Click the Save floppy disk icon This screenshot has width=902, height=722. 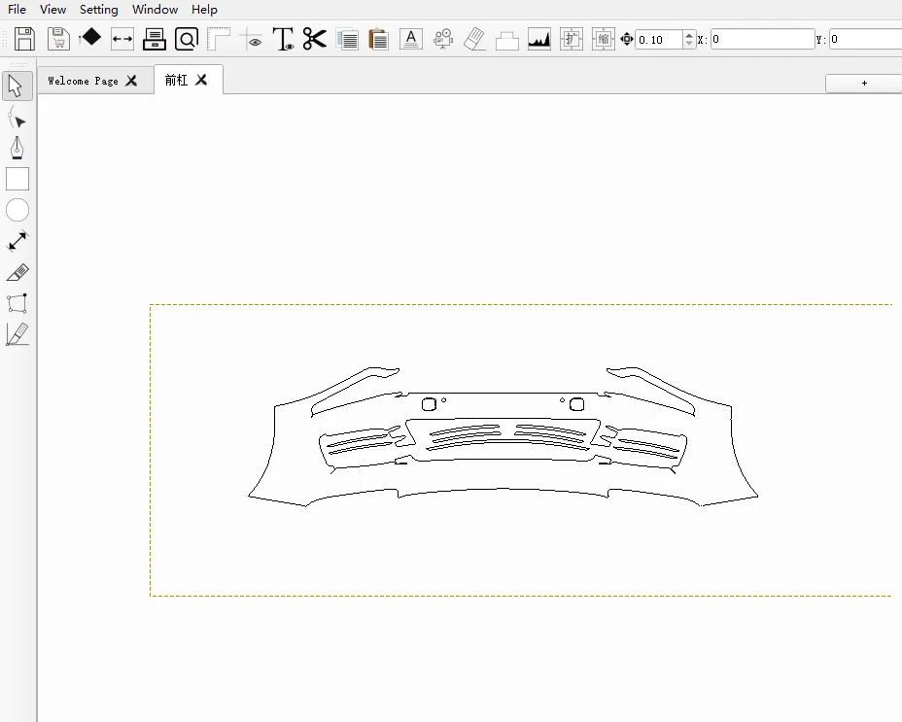coord(24,39)
